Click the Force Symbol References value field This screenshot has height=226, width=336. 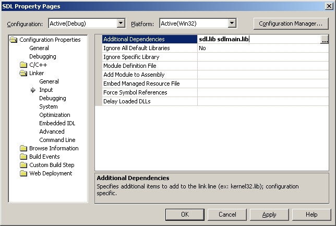pos(263,92)
